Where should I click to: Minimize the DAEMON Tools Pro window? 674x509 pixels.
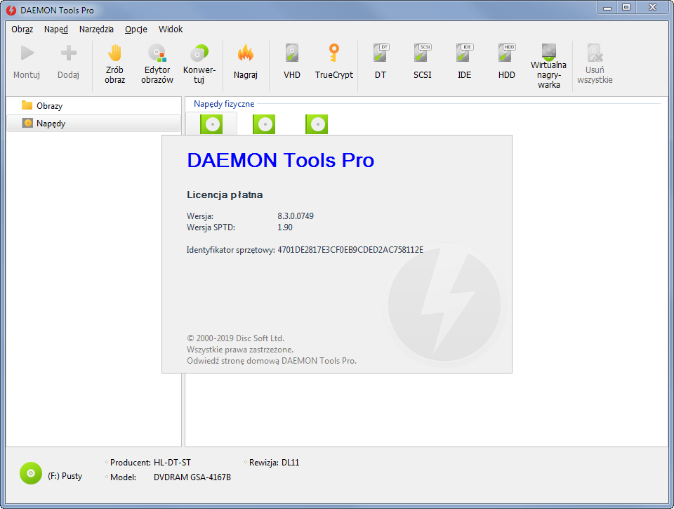(x=607, y=7)
